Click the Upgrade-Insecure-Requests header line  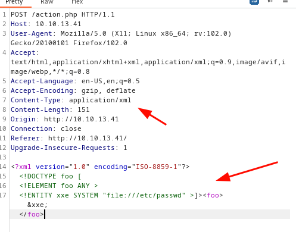click(68, 148)
